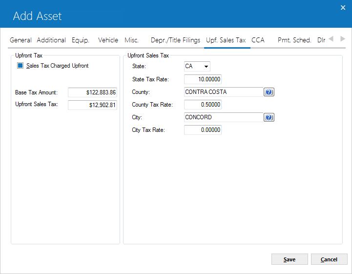The width and height of the screenshot is (352, 274).
Task: Click the County Tax Rate field
Action: pyautogui.click(x=203, y=105)
